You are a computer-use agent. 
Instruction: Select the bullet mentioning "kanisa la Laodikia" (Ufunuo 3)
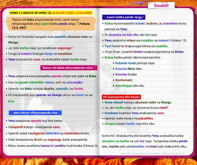click(x=53, y=146)
